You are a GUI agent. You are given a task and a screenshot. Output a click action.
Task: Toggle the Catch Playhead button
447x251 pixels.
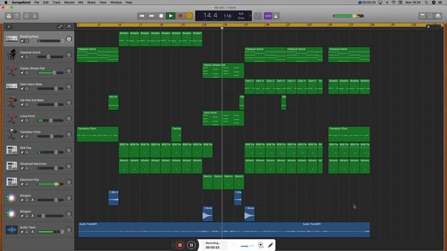[x=69, y=26]
